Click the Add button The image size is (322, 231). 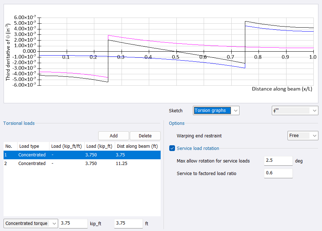coord(113,136)
